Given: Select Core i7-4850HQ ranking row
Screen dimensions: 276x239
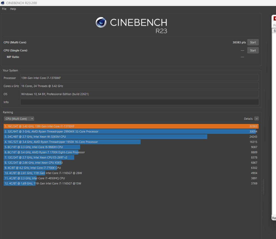Looking at the screenshot, I should point(131,178).
